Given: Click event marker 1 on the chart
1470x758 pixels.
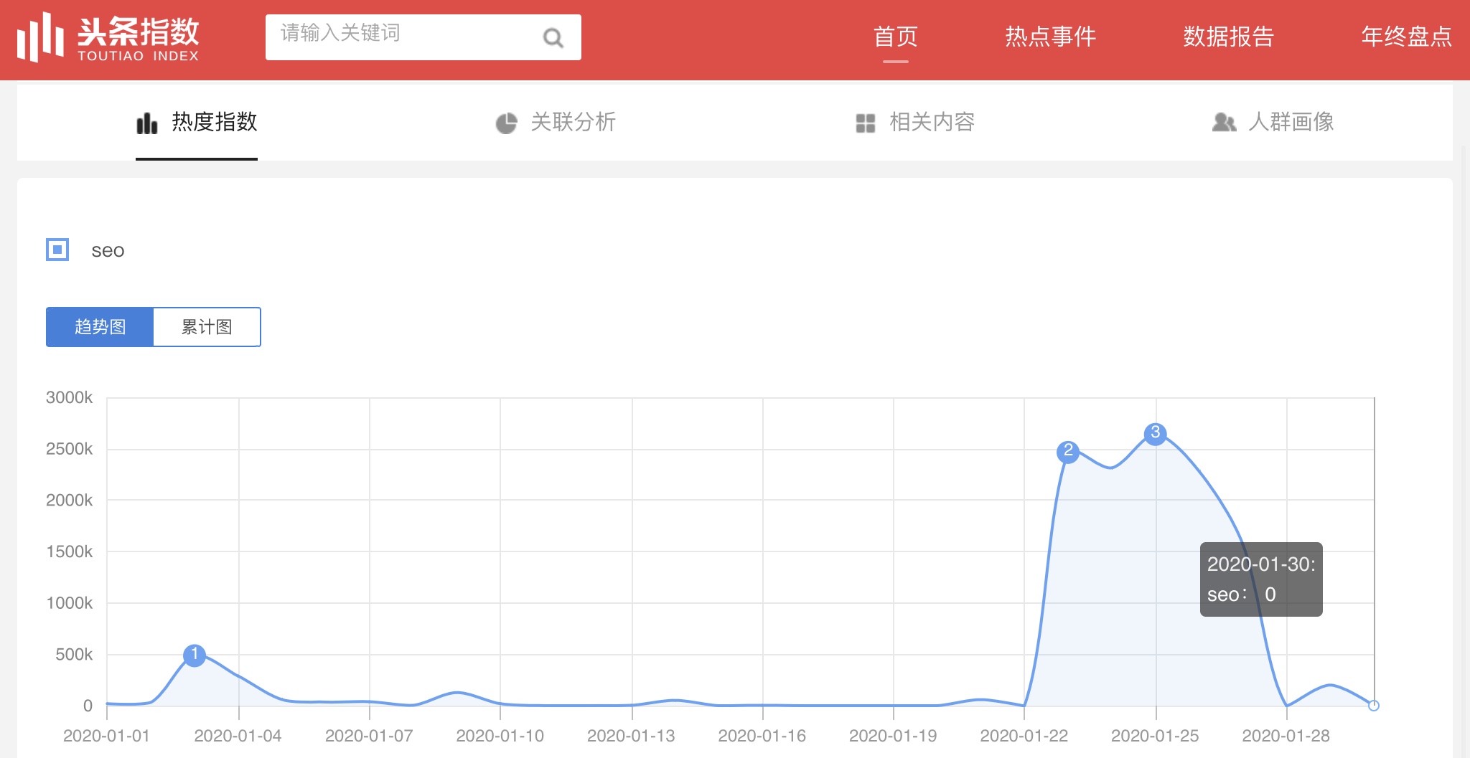Looking at the screenshot, I should coord(195,655).
